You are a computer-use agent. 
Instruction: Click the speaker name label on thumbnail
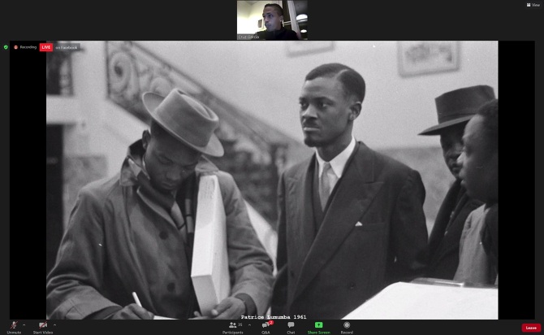[x=247, y=37]
